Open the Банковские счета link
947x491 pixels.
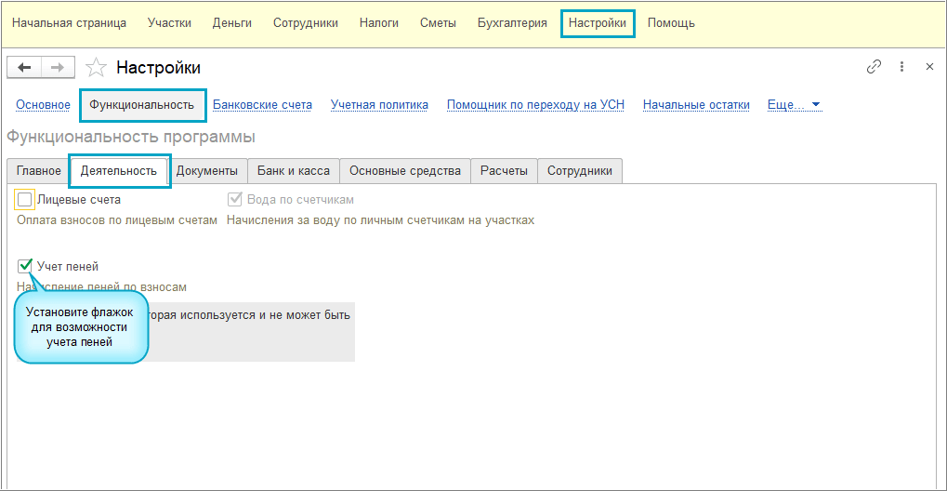click(262, 105)
